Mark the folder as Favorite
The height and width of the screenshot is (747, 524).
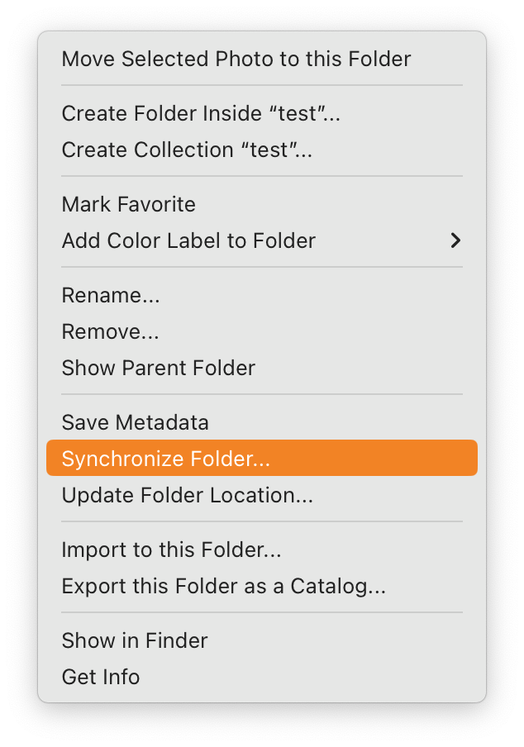pos(129,205)
